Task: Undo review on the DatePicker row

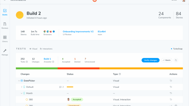Action: point(171,80)
